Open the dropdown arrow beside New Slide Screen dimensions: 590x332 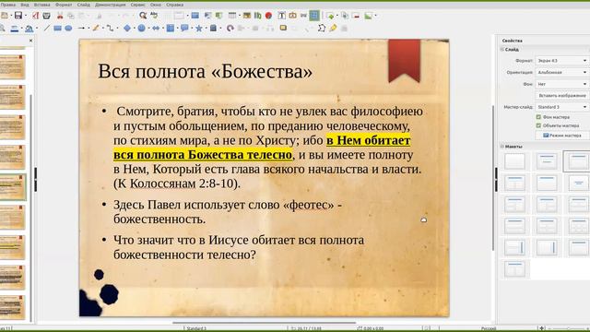coord(336,16)
